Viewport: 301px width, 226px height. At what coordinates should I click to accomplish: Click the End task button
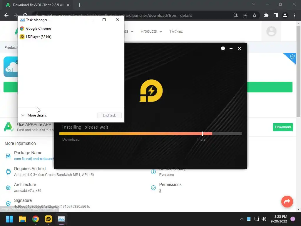click(109, 115)
